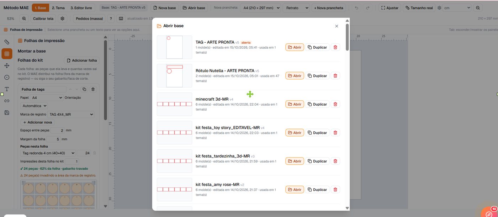The width and height of the screenshot is (498, 217).
Task: Switch to the 2. Tema tab
Action: pos(58,8)
